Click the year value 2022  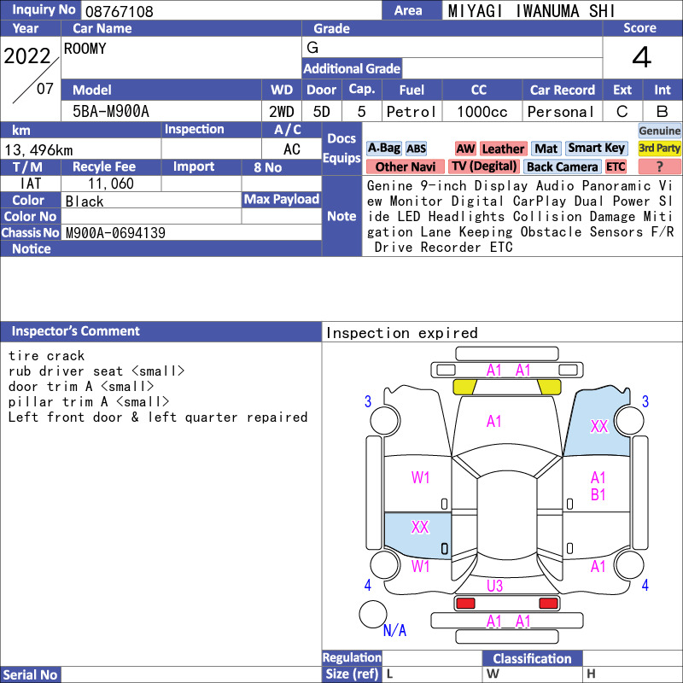pos(27,56)
